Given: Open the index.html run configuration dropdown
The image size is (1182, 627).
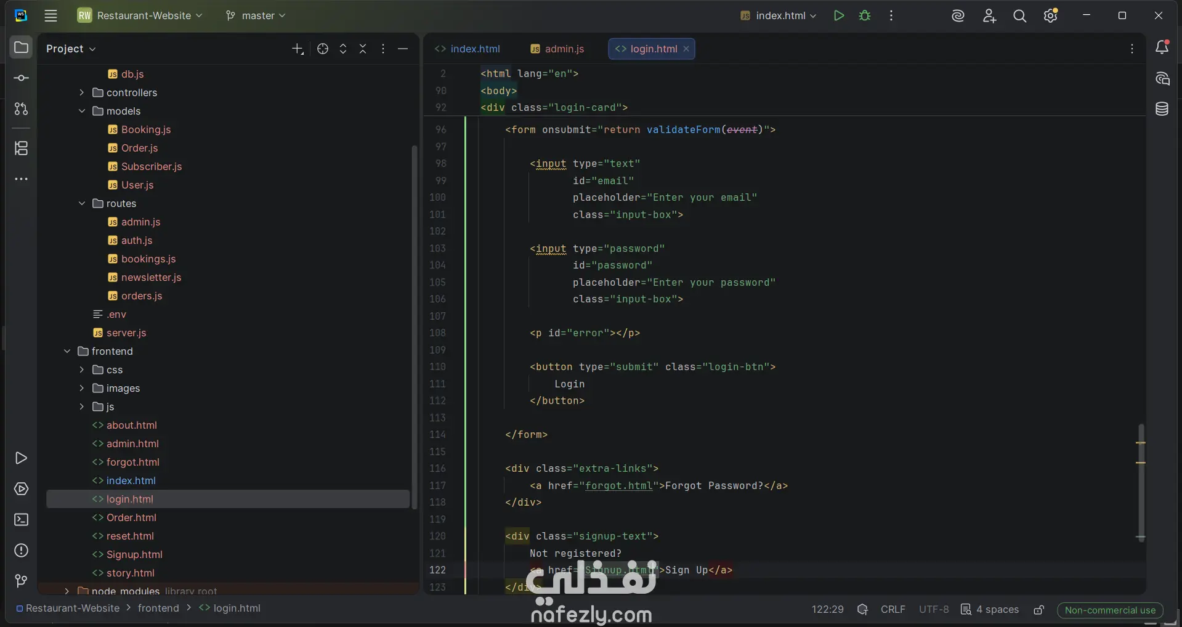Looking at the screenshot, I should point(778,15).
